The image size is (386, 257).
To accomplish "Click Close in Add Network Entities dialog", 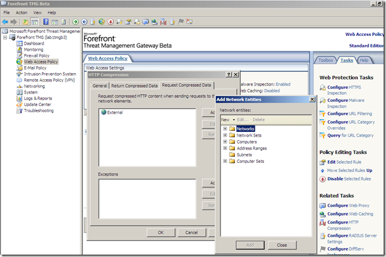I will [282, 245].
